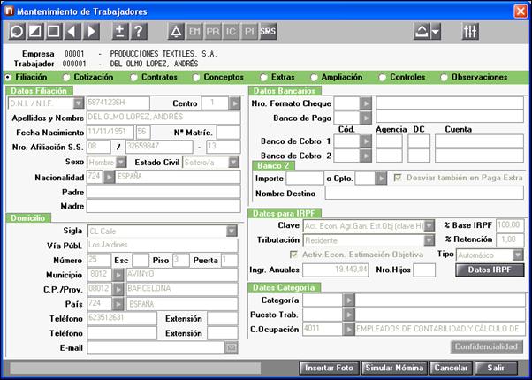Click the Nombre Destino input field

424,193
